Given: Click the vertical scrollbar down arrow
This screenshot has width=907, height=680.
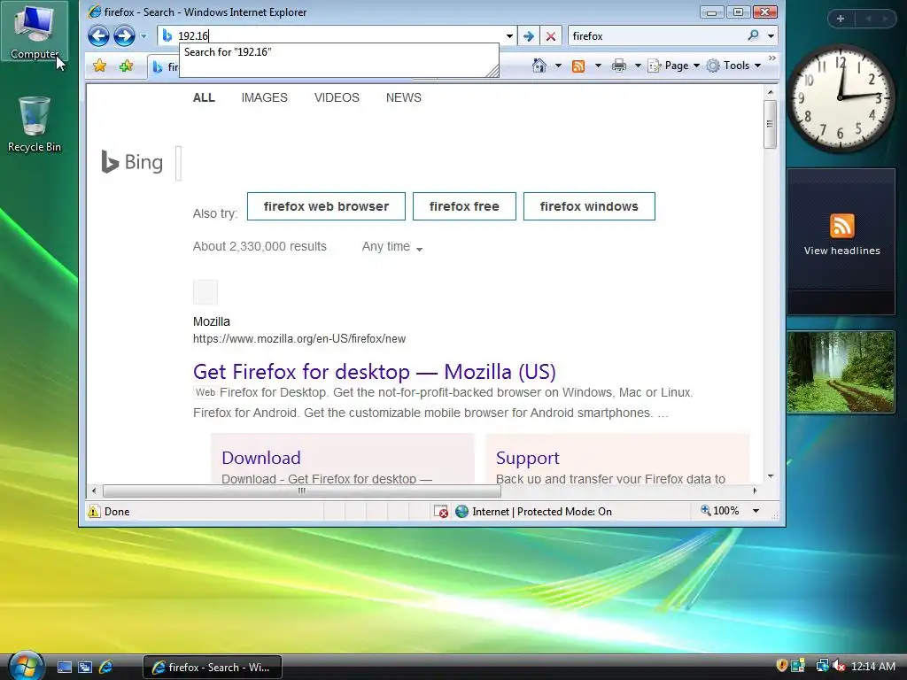Looking at the screenshot, I should click(x=770, y=476).
